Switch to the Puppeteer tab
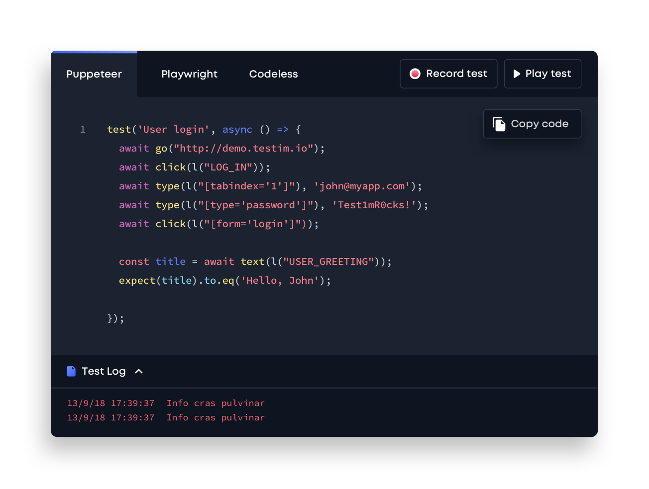The image size is (649, 489). [94, 74]
